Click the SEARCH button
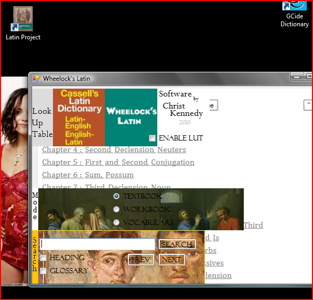The image size is (313, 300). pos(177,244)
